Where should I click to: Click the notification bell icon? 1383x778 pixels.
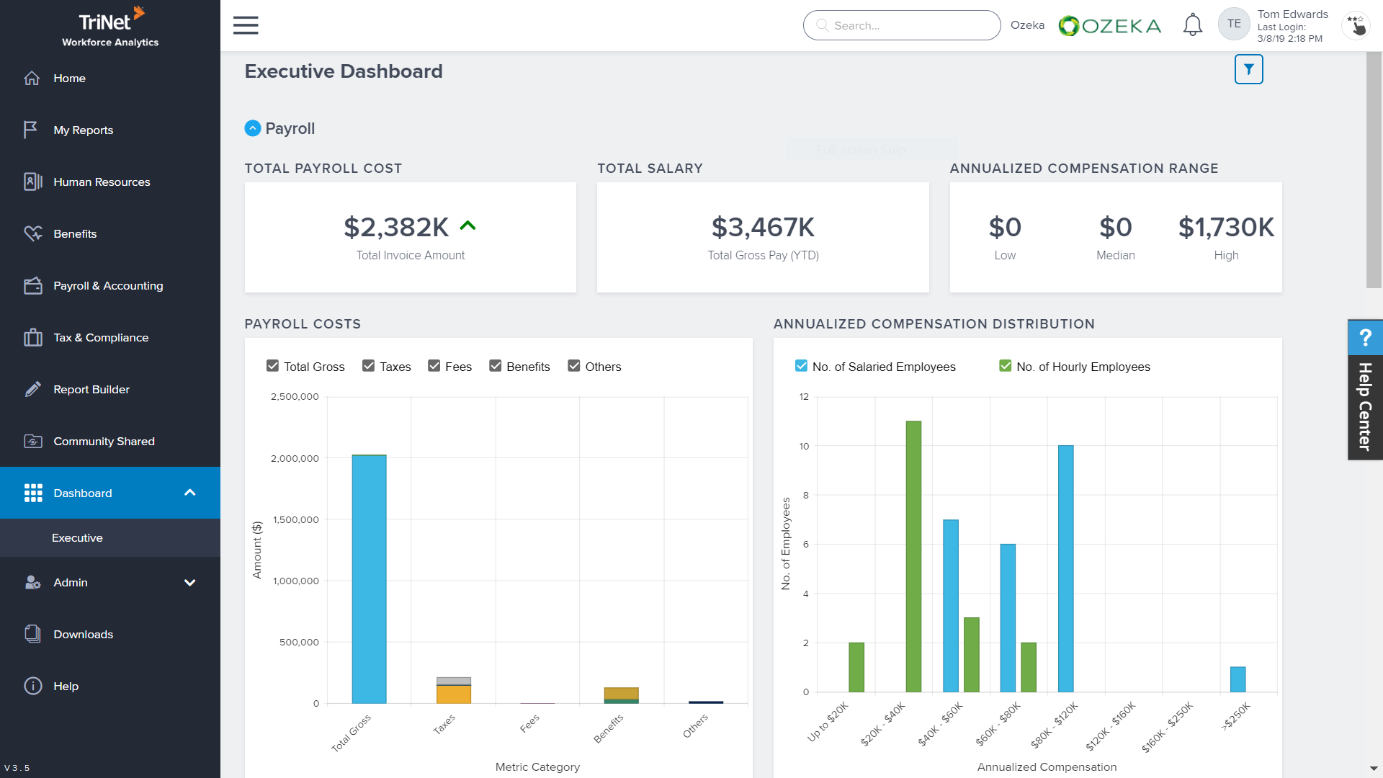click(x=1193, y=25)
